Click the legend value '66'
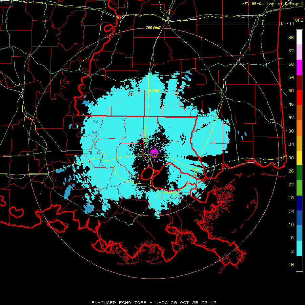This screenshot has width=305, height=305. 291,37
